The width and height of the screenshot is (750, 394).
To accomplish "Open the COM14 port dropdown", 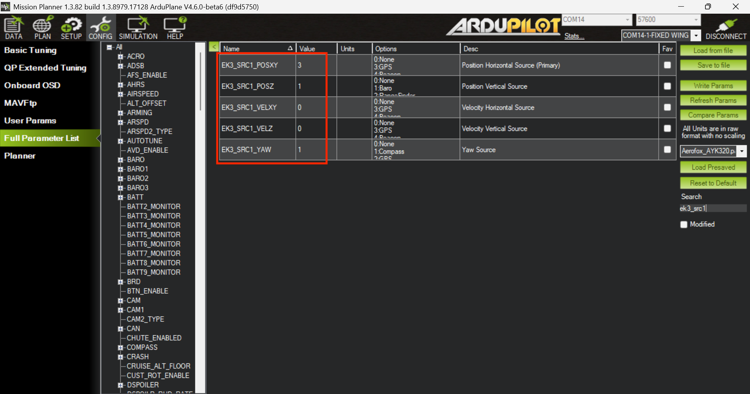I will [x=627, y=20].
